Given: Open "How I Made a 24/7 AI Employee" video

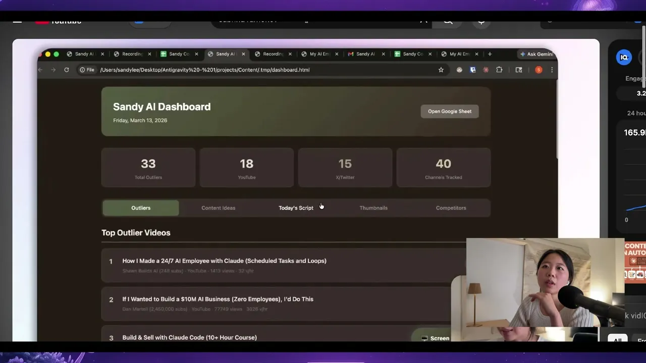Looking at the screenshot, I should (x=224, y=261).
